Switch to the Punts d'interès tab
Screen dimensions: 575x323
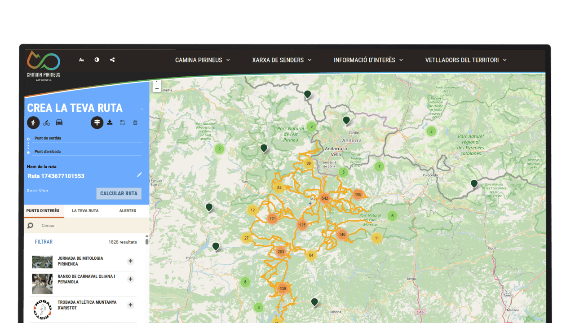pos(43,211)
